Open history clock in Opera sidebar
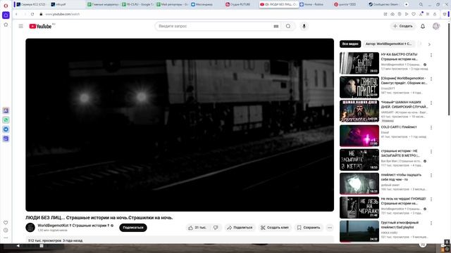The width and height of the screenshot is (451, 253). pos(6,230)
